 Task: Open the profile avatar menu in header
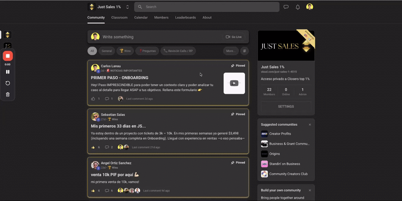(x=310, y=7)
